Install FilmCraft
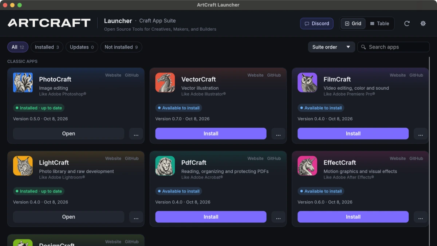Image resolution: width=437 pixels, height=246 pixels. [x=353, y=134]
